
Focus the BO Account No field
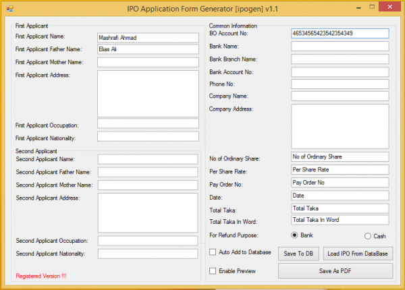pos(340,33)
